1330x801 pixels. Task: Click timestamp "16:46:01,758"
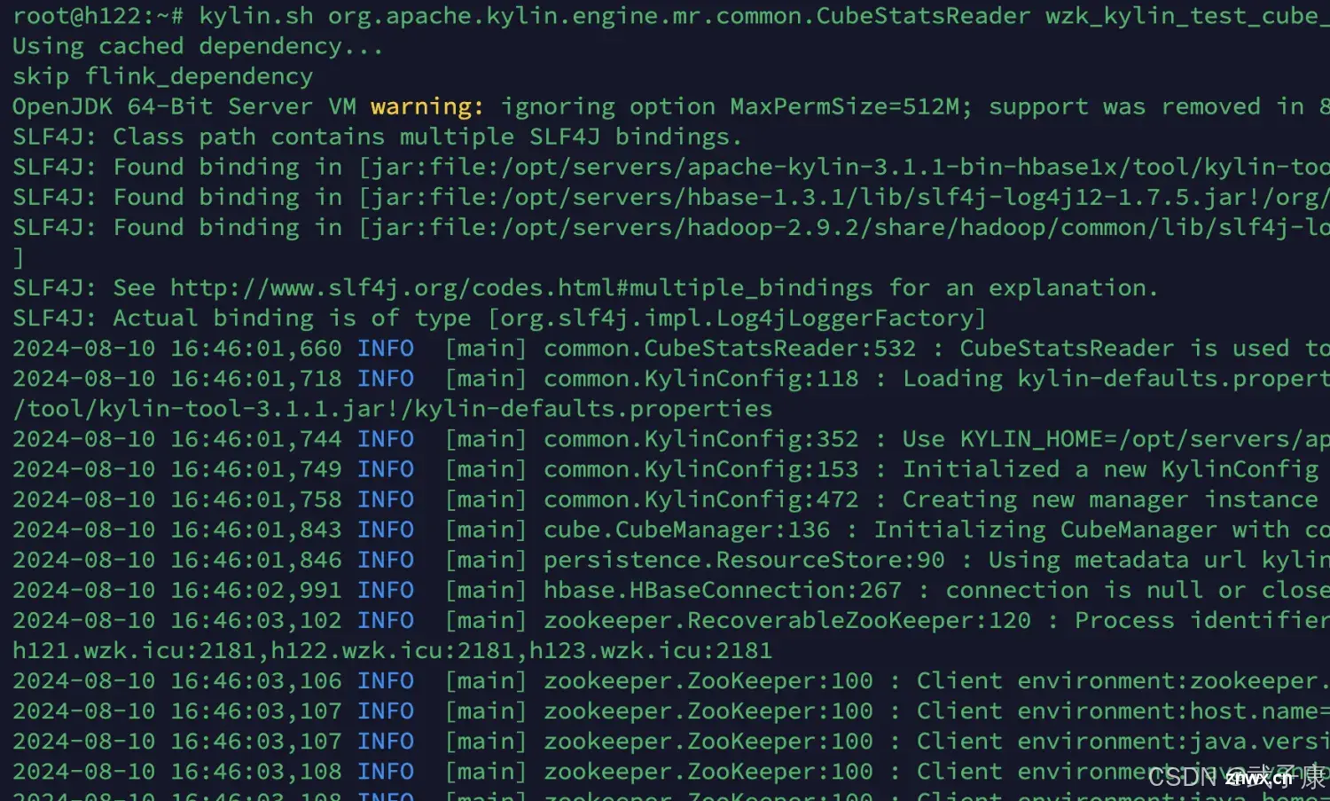click(255, 499)
